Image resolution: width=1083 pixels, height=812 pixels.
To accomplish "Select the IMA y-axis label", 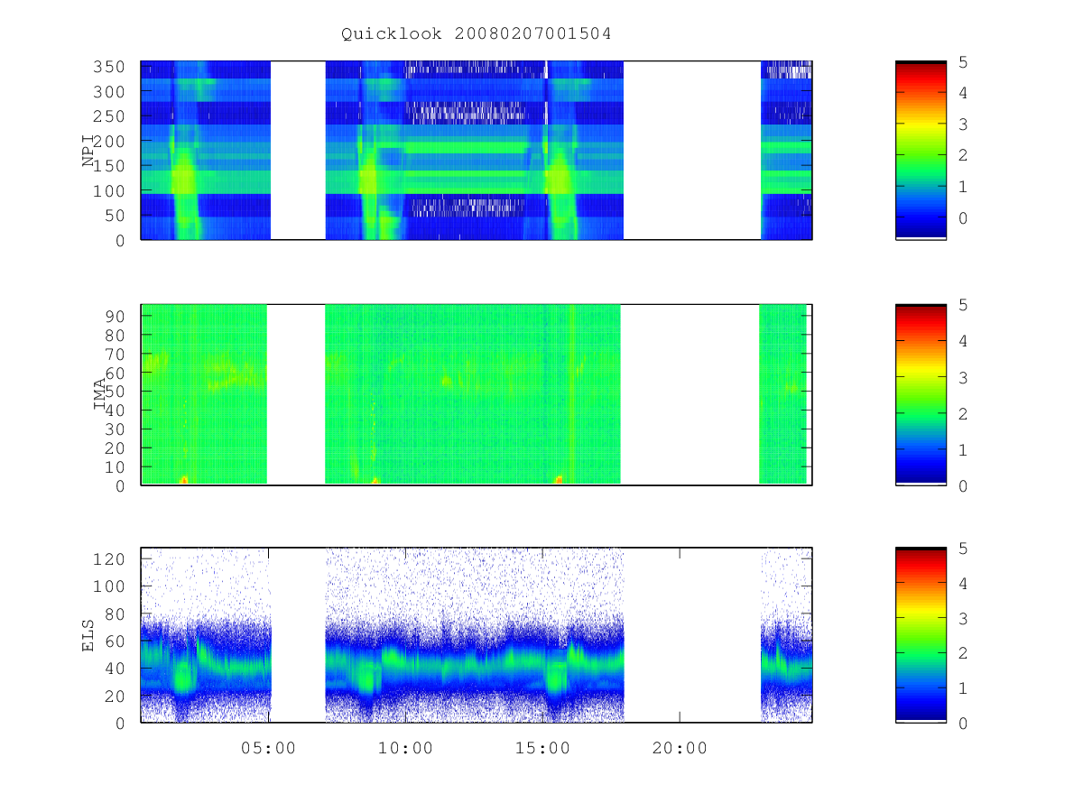I will click(x=99, y=394).
